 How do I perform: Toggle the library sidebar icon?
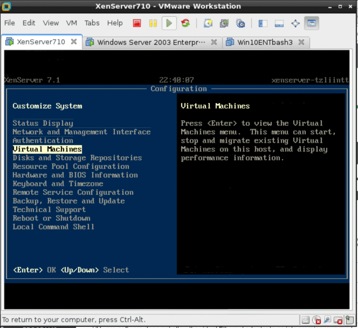click(263, 23)
